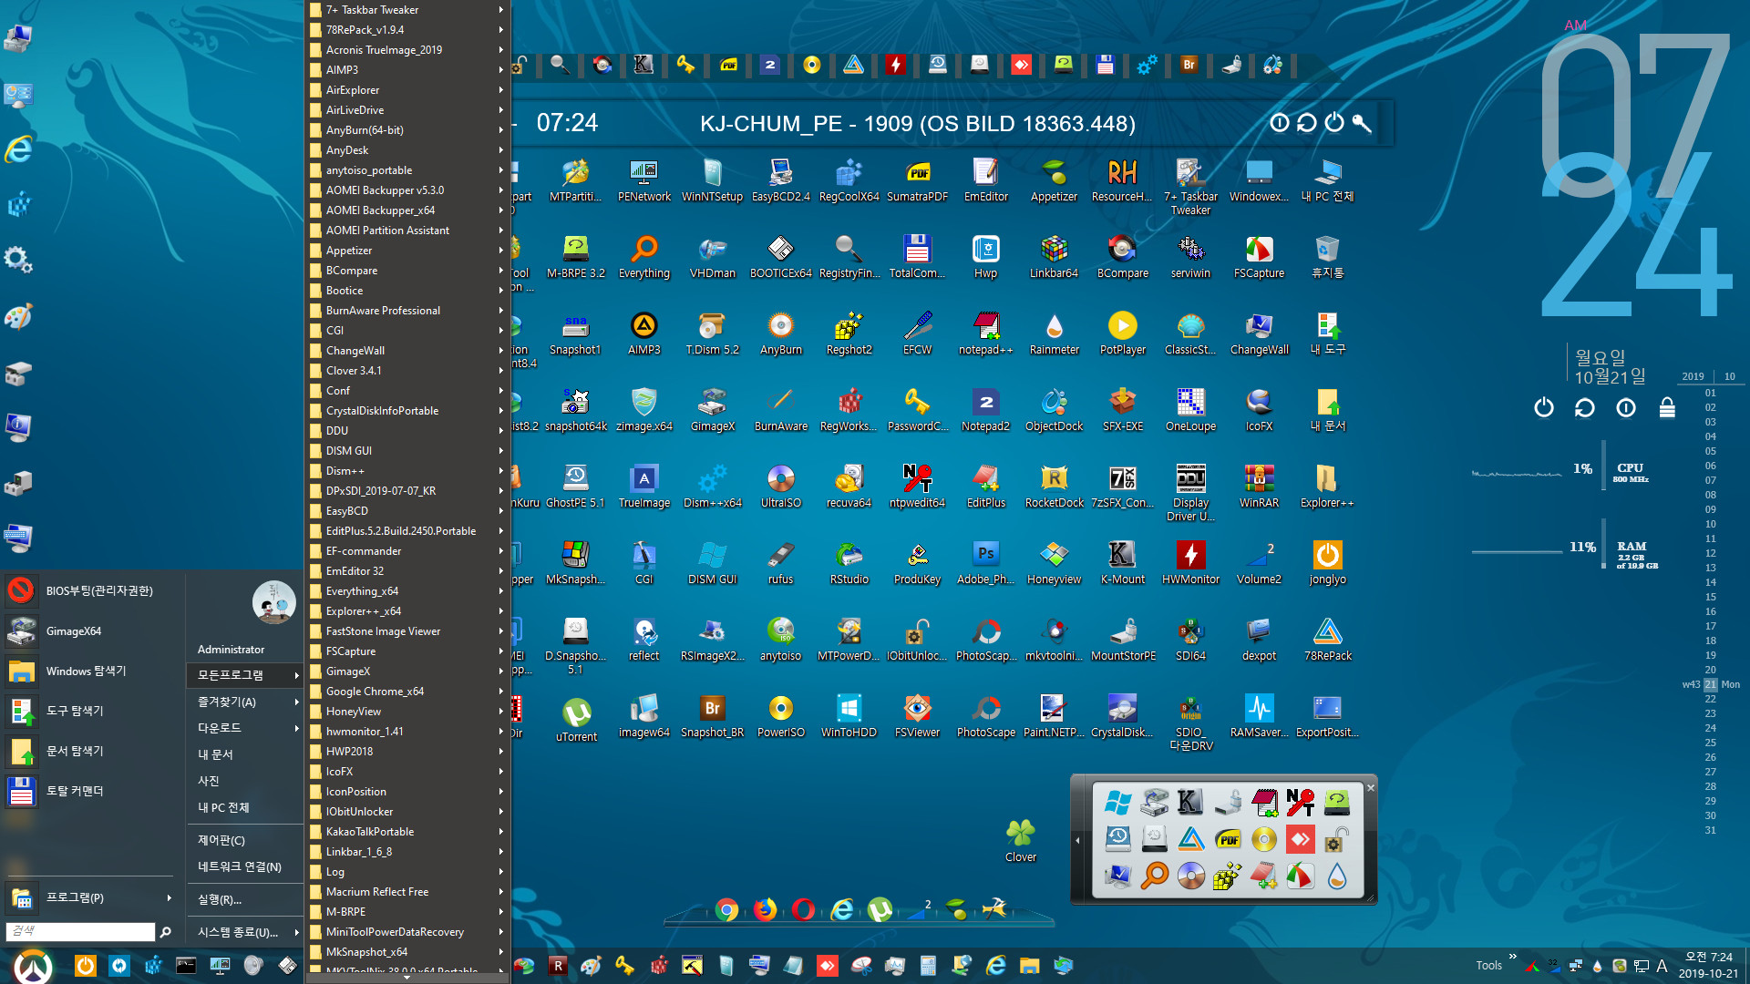The width and height of the screenshot is (1750, 984).
Task: Click 실행(R)... to open Run dialog
Action: (244, 899)
